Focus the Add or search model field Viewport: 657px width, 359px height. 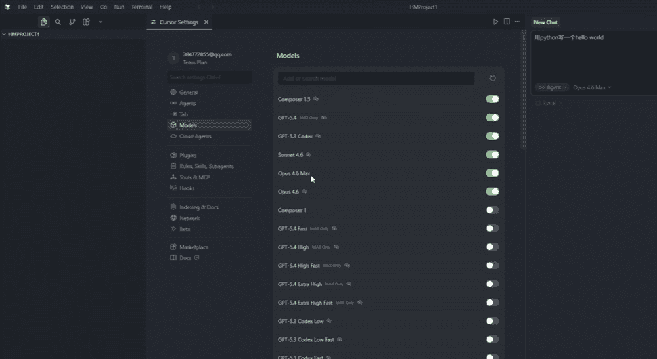(376, 79)
